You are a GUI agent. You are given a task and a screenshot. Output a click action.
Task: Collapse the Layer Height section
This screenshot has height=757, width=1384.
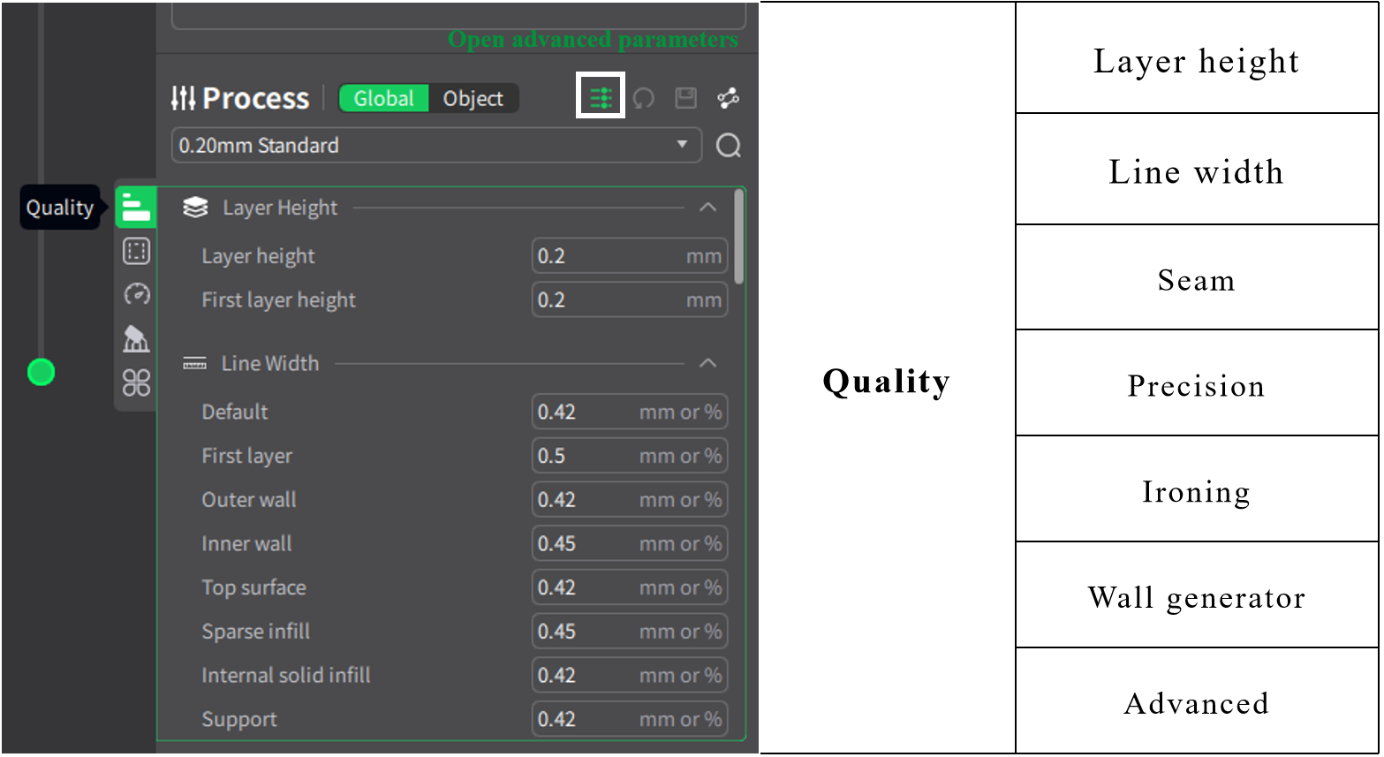pyautogui.click(x=707, y=208)
